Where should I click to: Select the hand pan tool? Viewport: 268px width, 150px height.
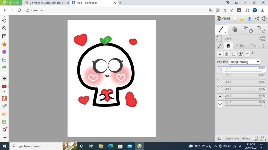click(235, 29)
